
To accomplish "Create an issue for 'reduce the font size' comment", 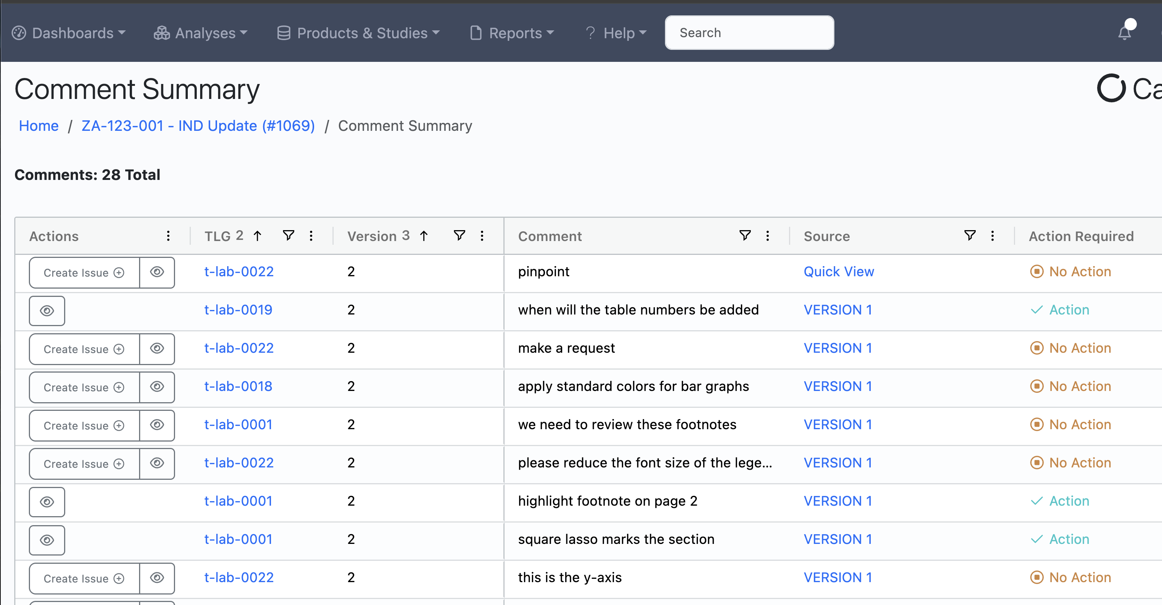I will tap(84, 464).
